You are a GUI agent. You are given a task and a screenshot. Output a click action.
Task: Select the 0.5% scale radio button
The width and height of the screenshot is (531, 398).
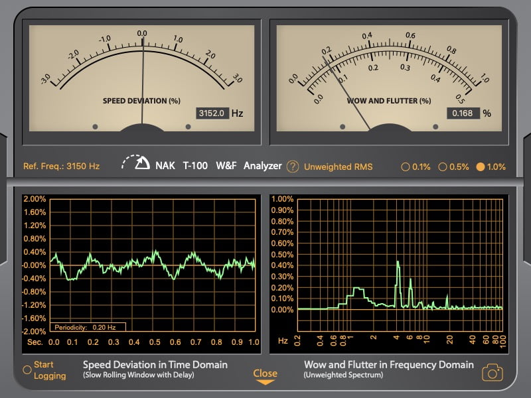click(442, 167)
